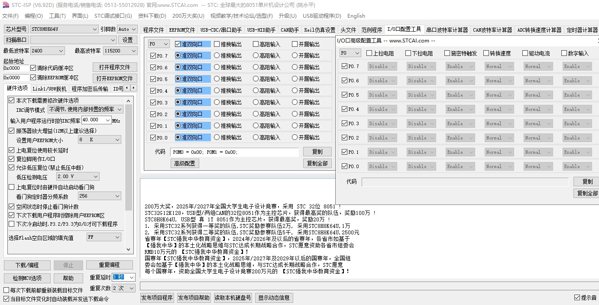The height and width of the screenshot is (305, 599).
Task: Click the right tab-scroll arrow beside ID号
Action: pos(133,88)
